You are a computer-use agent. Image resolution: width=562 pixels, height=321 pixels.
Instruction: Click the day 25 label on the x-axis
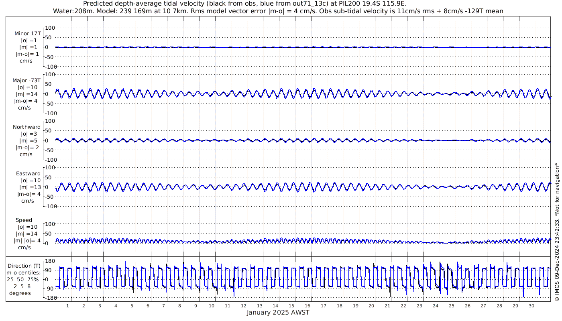pos(452,306)
